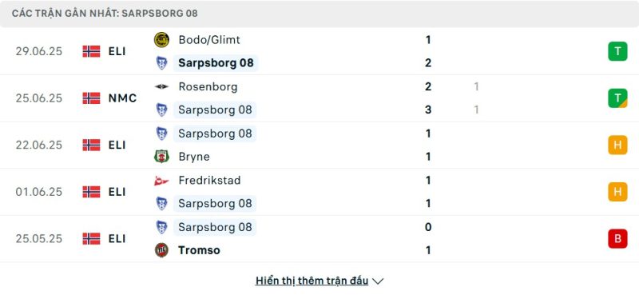The height and width of the screenshot is (299, 639).
Task: Open the Bodo/Glimt team name
Action: pos(209,39)
